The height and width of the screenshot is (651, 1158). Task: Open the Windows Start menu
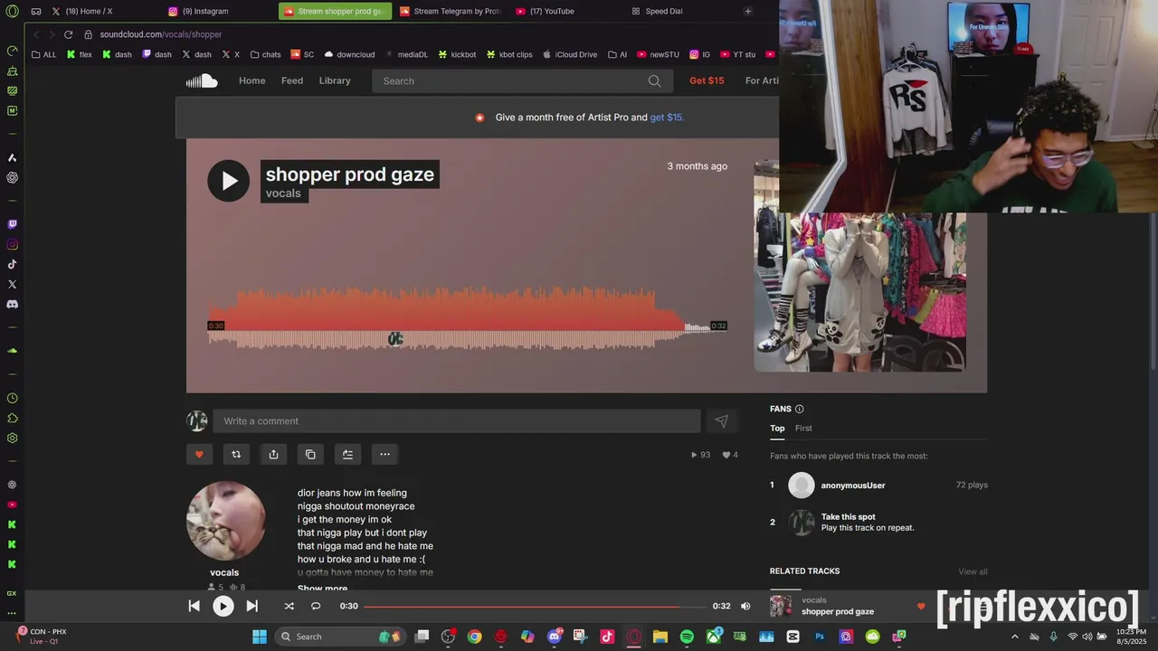pyautogui.click(x=259, y=637)
